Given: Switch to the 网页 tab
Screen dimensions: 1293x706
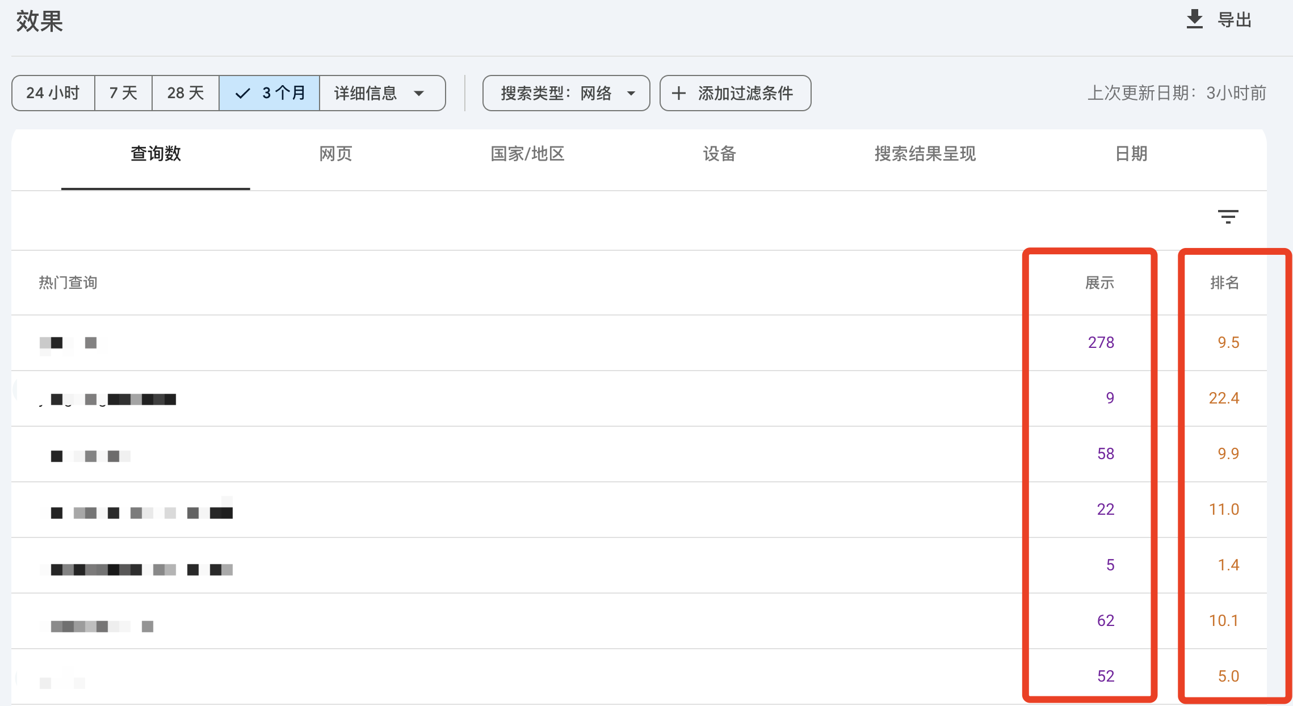Looking at the screenshot, I should point(335,154).
